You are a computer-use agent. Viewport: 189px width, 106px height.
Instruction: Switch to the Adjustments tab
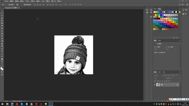(x=159, y=41)
